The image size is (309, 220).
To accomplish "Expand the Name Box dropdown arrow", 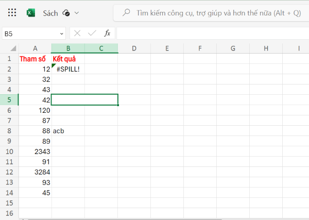I will pyautogui.click(x=62, y=33).
